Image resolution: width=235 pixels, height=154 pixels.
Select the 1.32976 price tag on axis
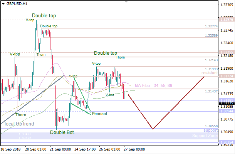(x=226, y=19)
